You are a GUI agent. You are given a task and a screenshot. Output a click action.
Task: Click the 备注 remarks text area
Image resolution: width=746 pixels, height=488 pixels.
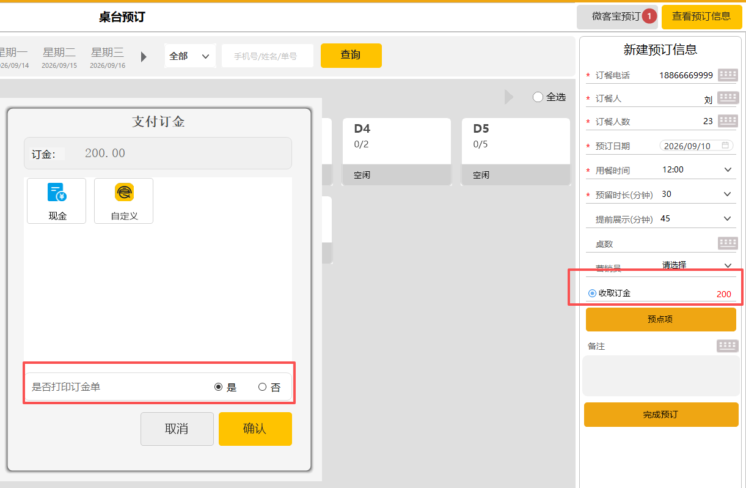tap(661, 375)
